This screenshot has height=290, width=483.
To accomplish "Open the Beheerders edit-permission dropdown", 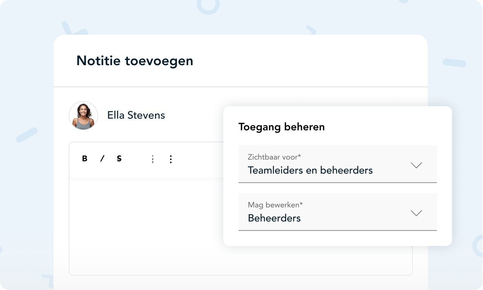I will 338,212.
